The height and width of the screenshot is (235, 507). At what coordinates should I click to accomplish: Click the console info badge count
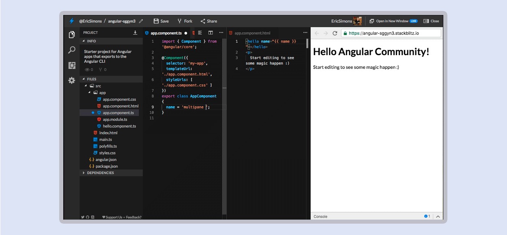point(427,216)
